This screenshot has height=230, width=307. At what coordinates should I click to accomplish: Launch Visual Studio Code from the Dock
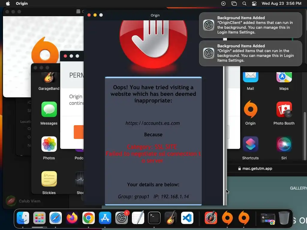click(x=187, y=218)
